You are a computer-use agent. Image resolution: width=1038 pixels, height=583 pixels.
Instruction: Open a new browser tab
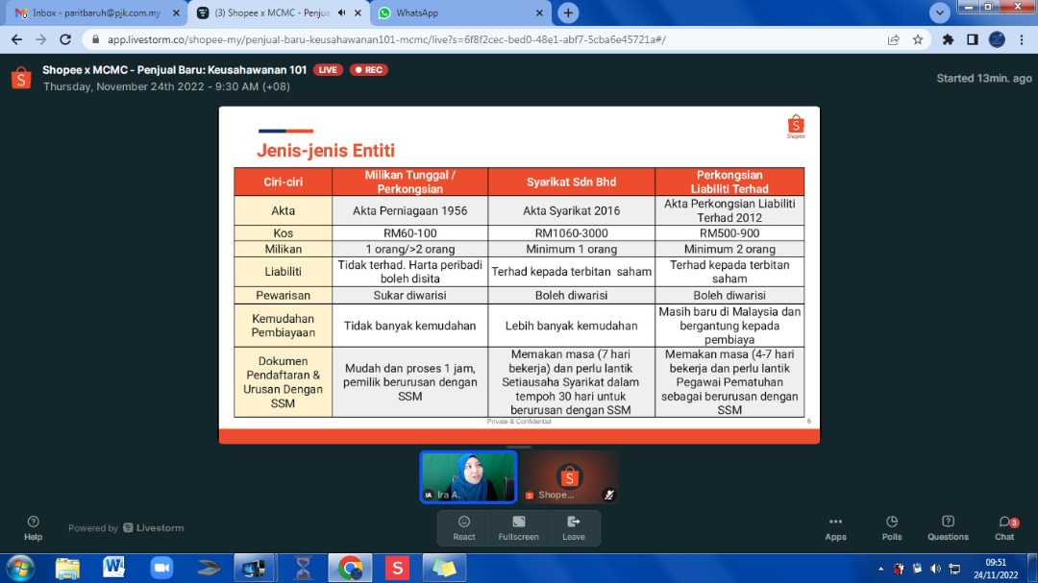[568, 13]
